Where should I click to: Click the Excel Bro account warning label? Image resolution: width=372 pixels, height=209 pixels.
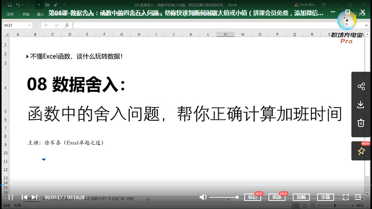pyautogui.click(x=304, y=4)
